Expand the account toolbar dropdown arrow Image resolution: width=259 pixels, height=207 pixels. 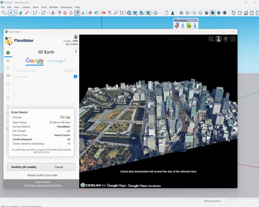point(160,13)
